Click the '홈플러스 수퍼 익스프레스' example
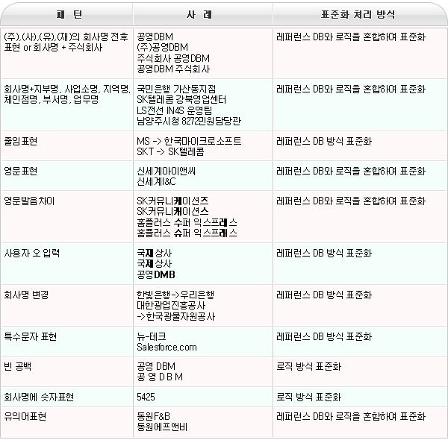The image size is (448, 440). coord(187,222)
